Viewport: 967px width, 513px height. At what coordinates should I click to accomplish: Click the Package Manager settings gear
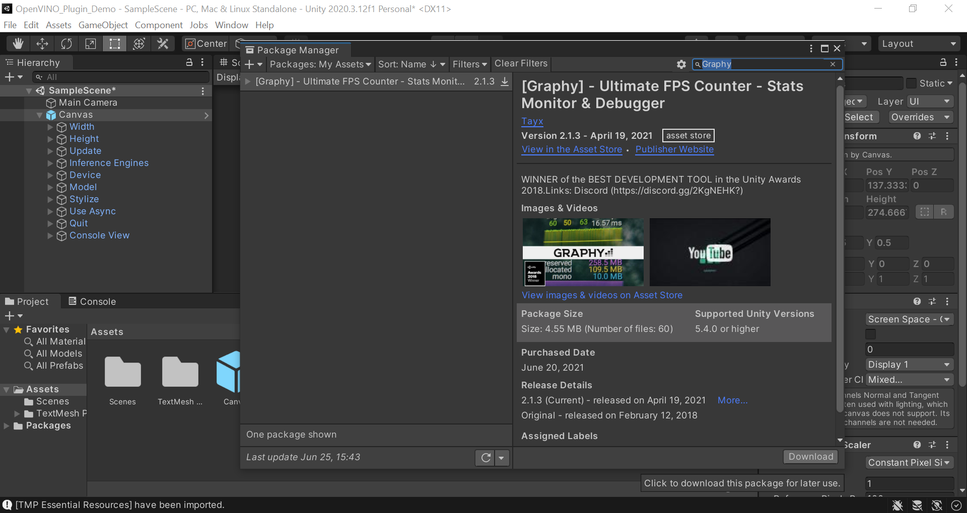pos(681,64)
